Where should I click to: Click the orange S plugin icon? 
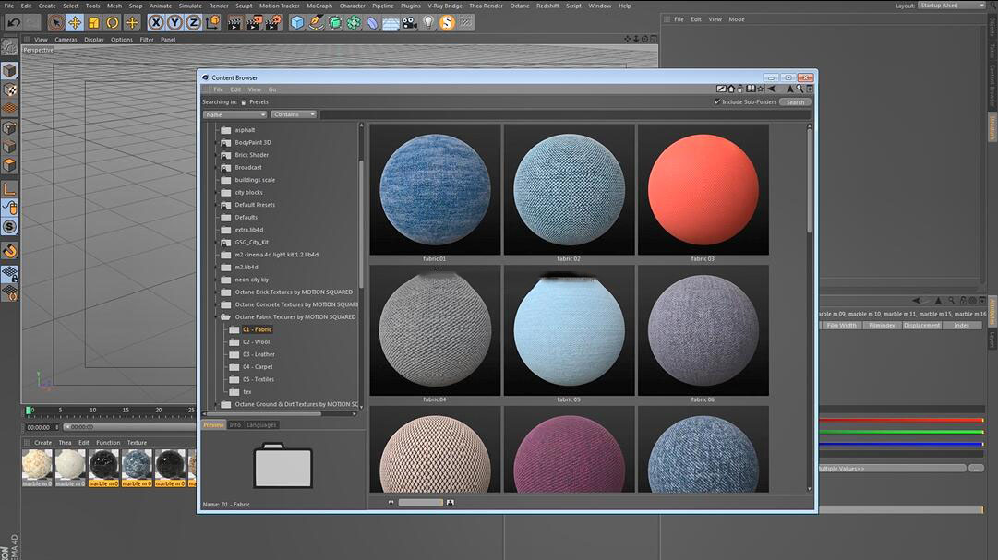coord(447,23)
